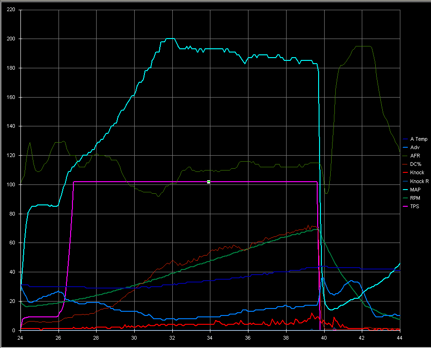This screenshot has height=348, width=431.
Task: Click the cyan MAP color swatch
Action: click(406, 189)
